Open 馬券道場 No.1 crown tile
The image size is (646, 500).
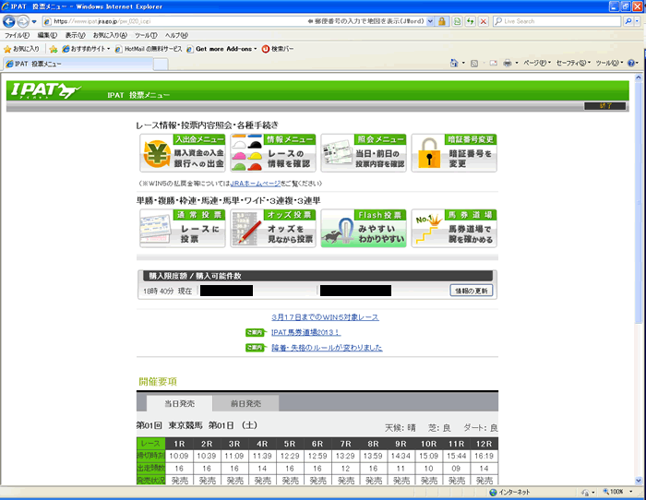pyautogui.click(x=454, y=228)
